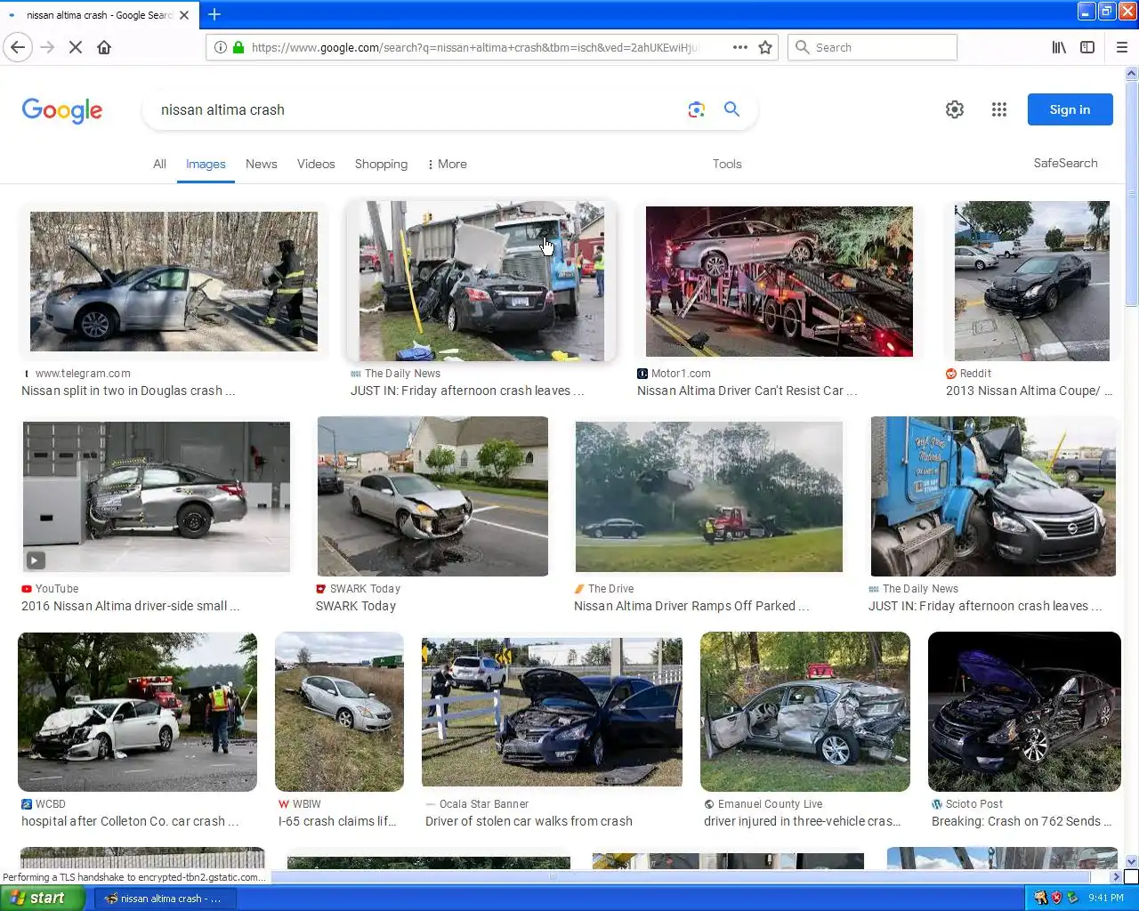The width and height of the screenshot is (1139, 911).
Task: Click the blue magnifier search button
Action: [731, 109]
